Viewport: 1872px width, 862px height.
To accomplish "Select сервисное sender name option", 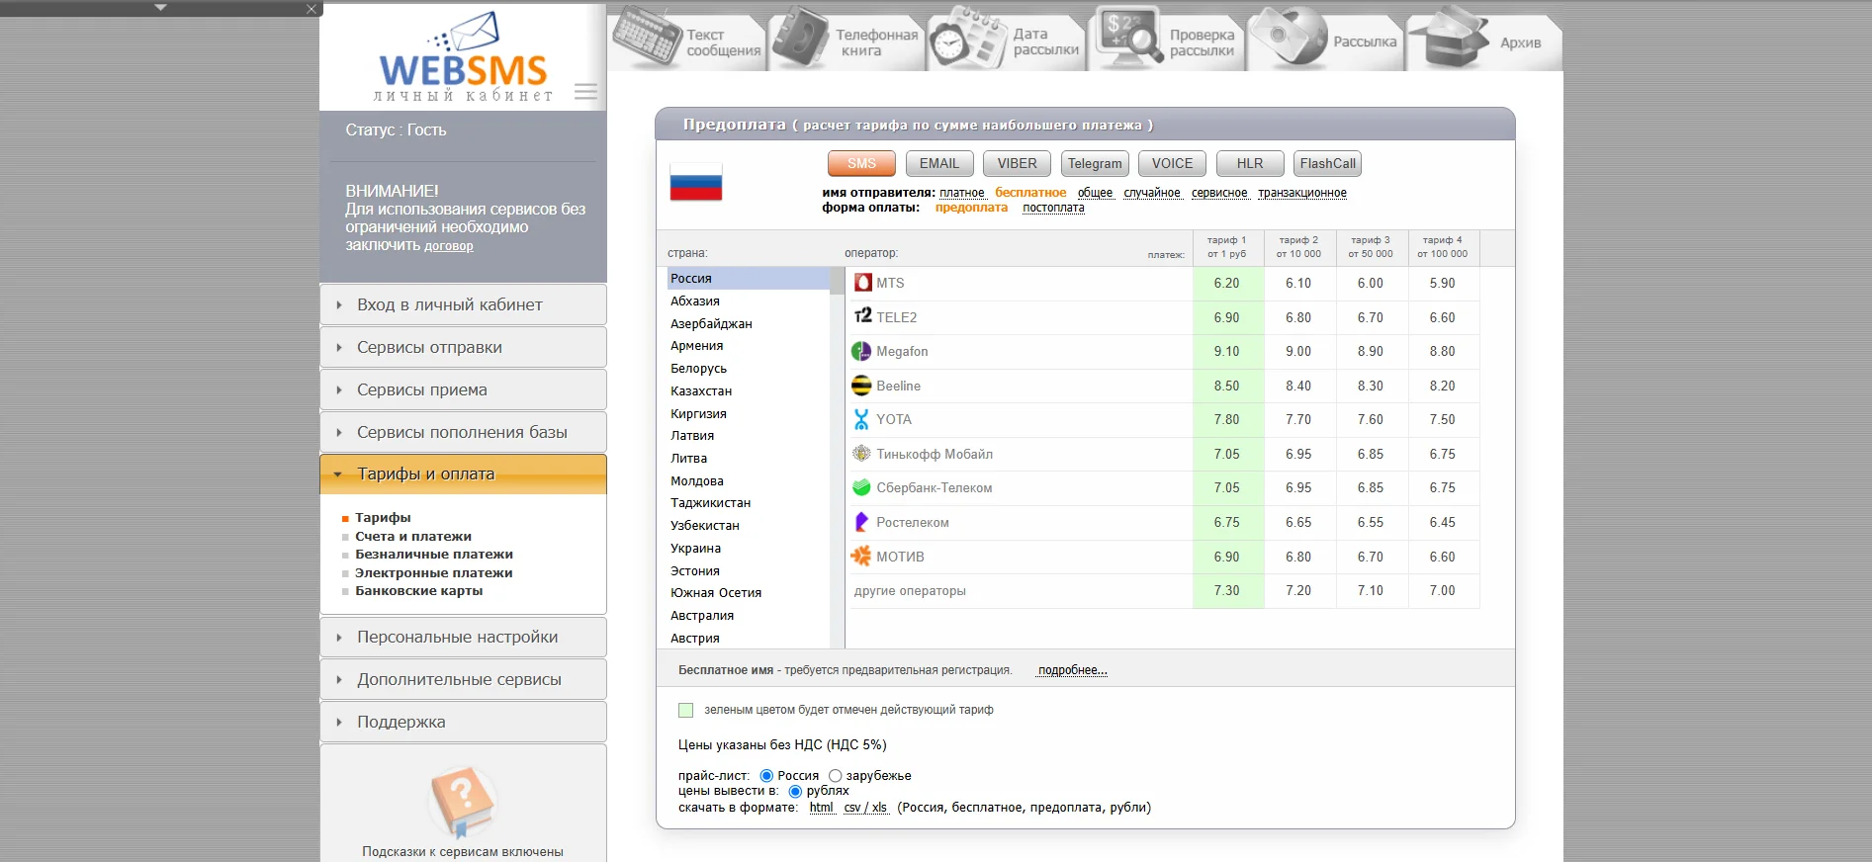I will 1219,193.
